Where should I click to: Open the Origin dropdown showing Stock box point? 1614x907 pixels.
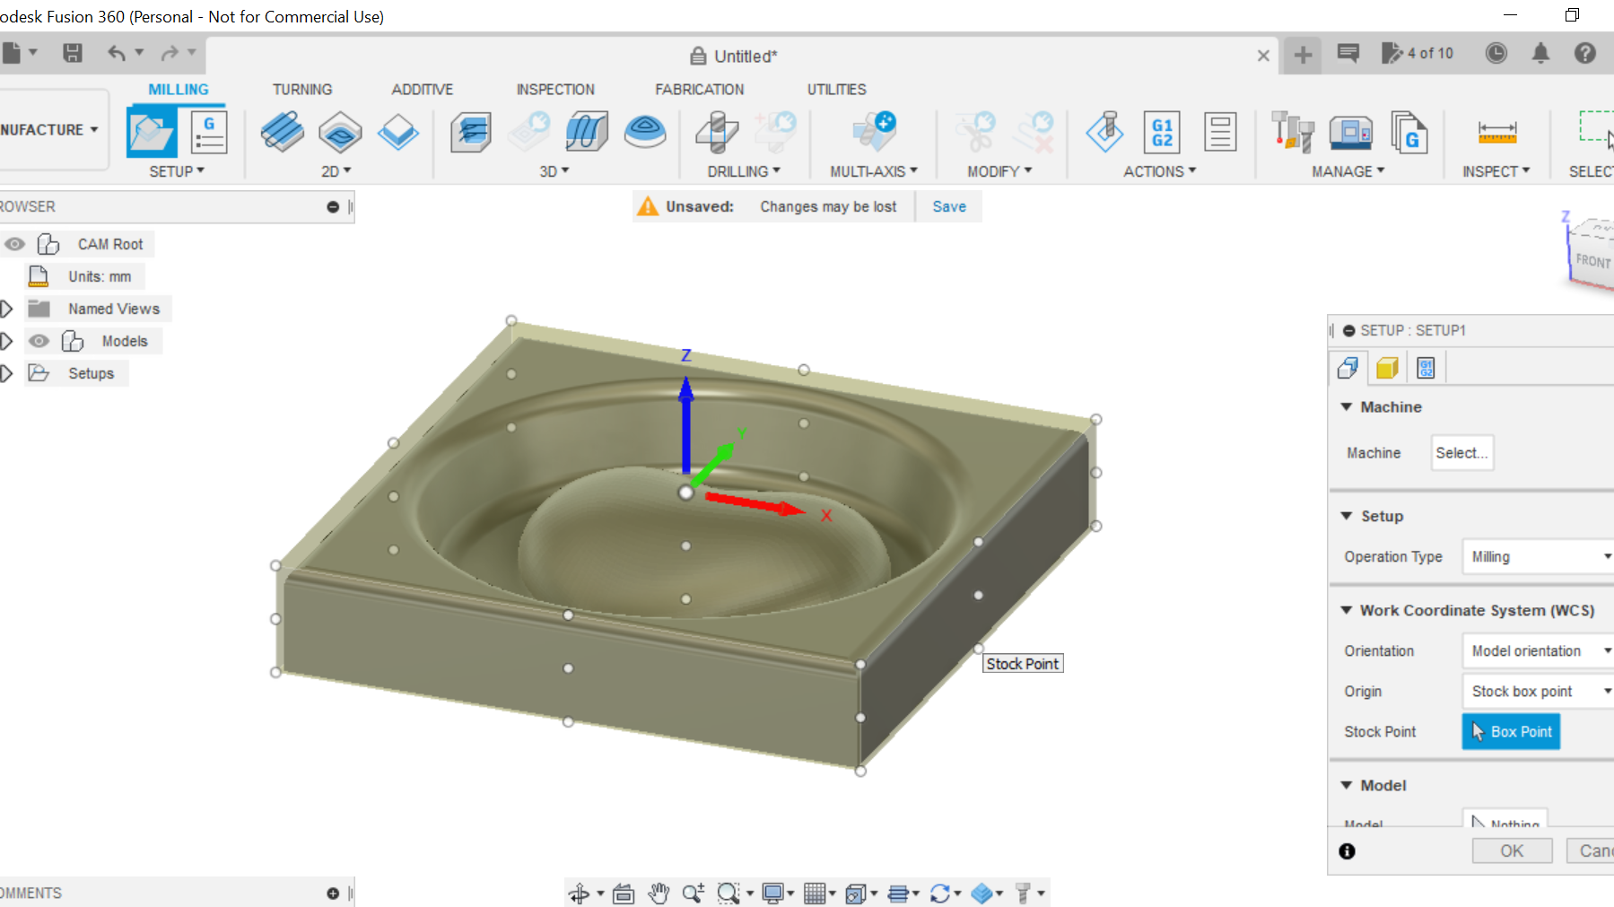click(x=1536, y=691)
